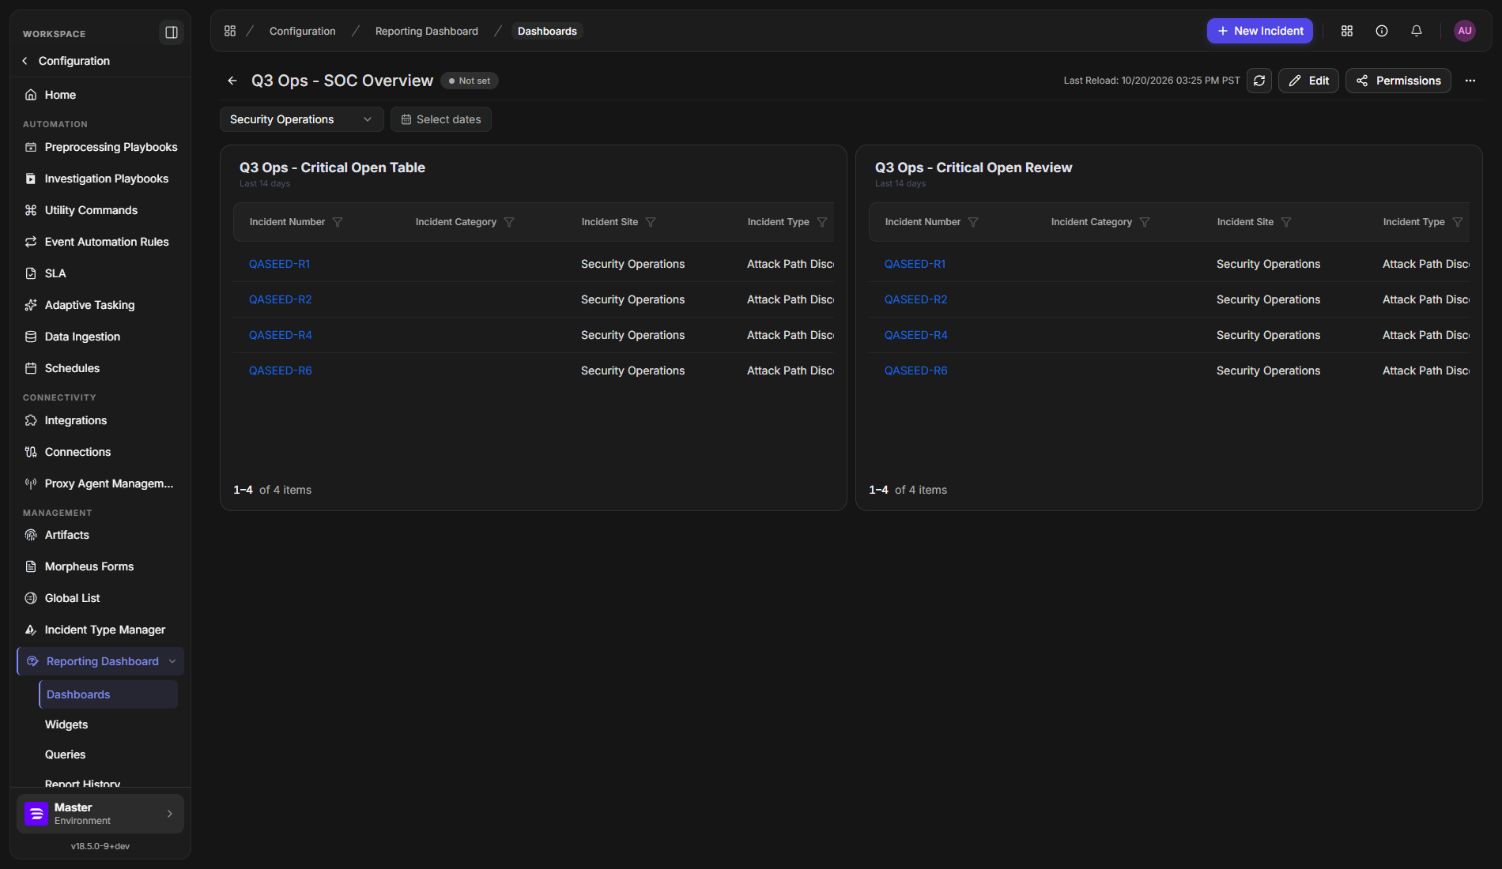Viewport: 1502px width, 869px height.
Task: Open Widgets in the sidebar submenu
Action: (66, 724)
